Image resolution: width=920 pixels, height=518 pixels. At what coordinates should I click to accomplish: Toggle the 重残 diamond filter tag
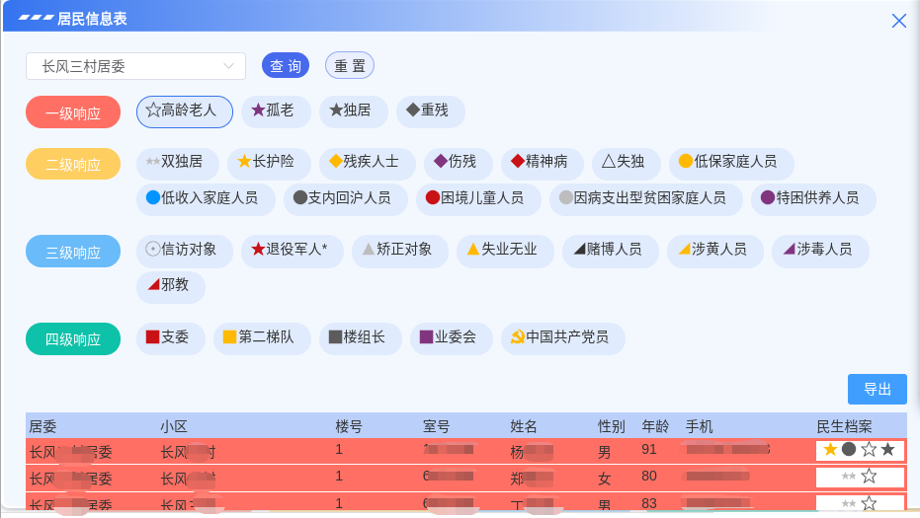tap(430, 111)
